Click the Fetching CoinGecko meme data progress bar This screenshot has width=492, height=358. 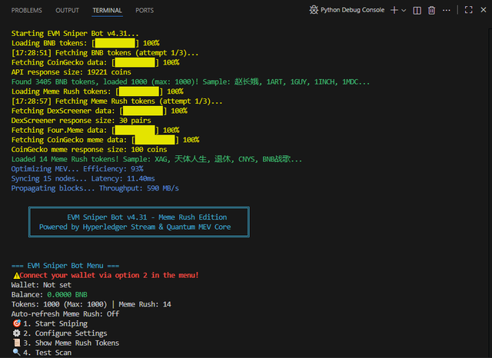click(x=155, y=140)
